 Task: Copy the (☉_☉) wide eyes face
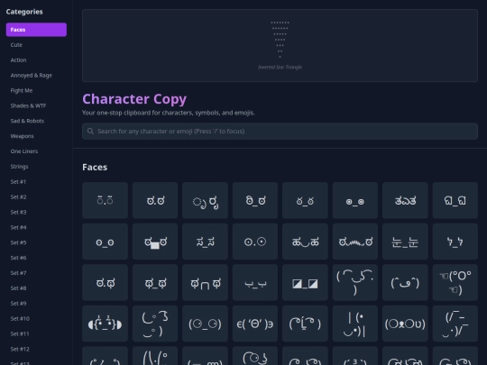[205, 324]
